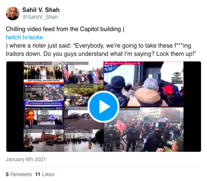Image resolution: width=207 pixels, height=181 pixels.
Task: Click the large Sacramento police bicycle feed
Action: coord(144,130)
